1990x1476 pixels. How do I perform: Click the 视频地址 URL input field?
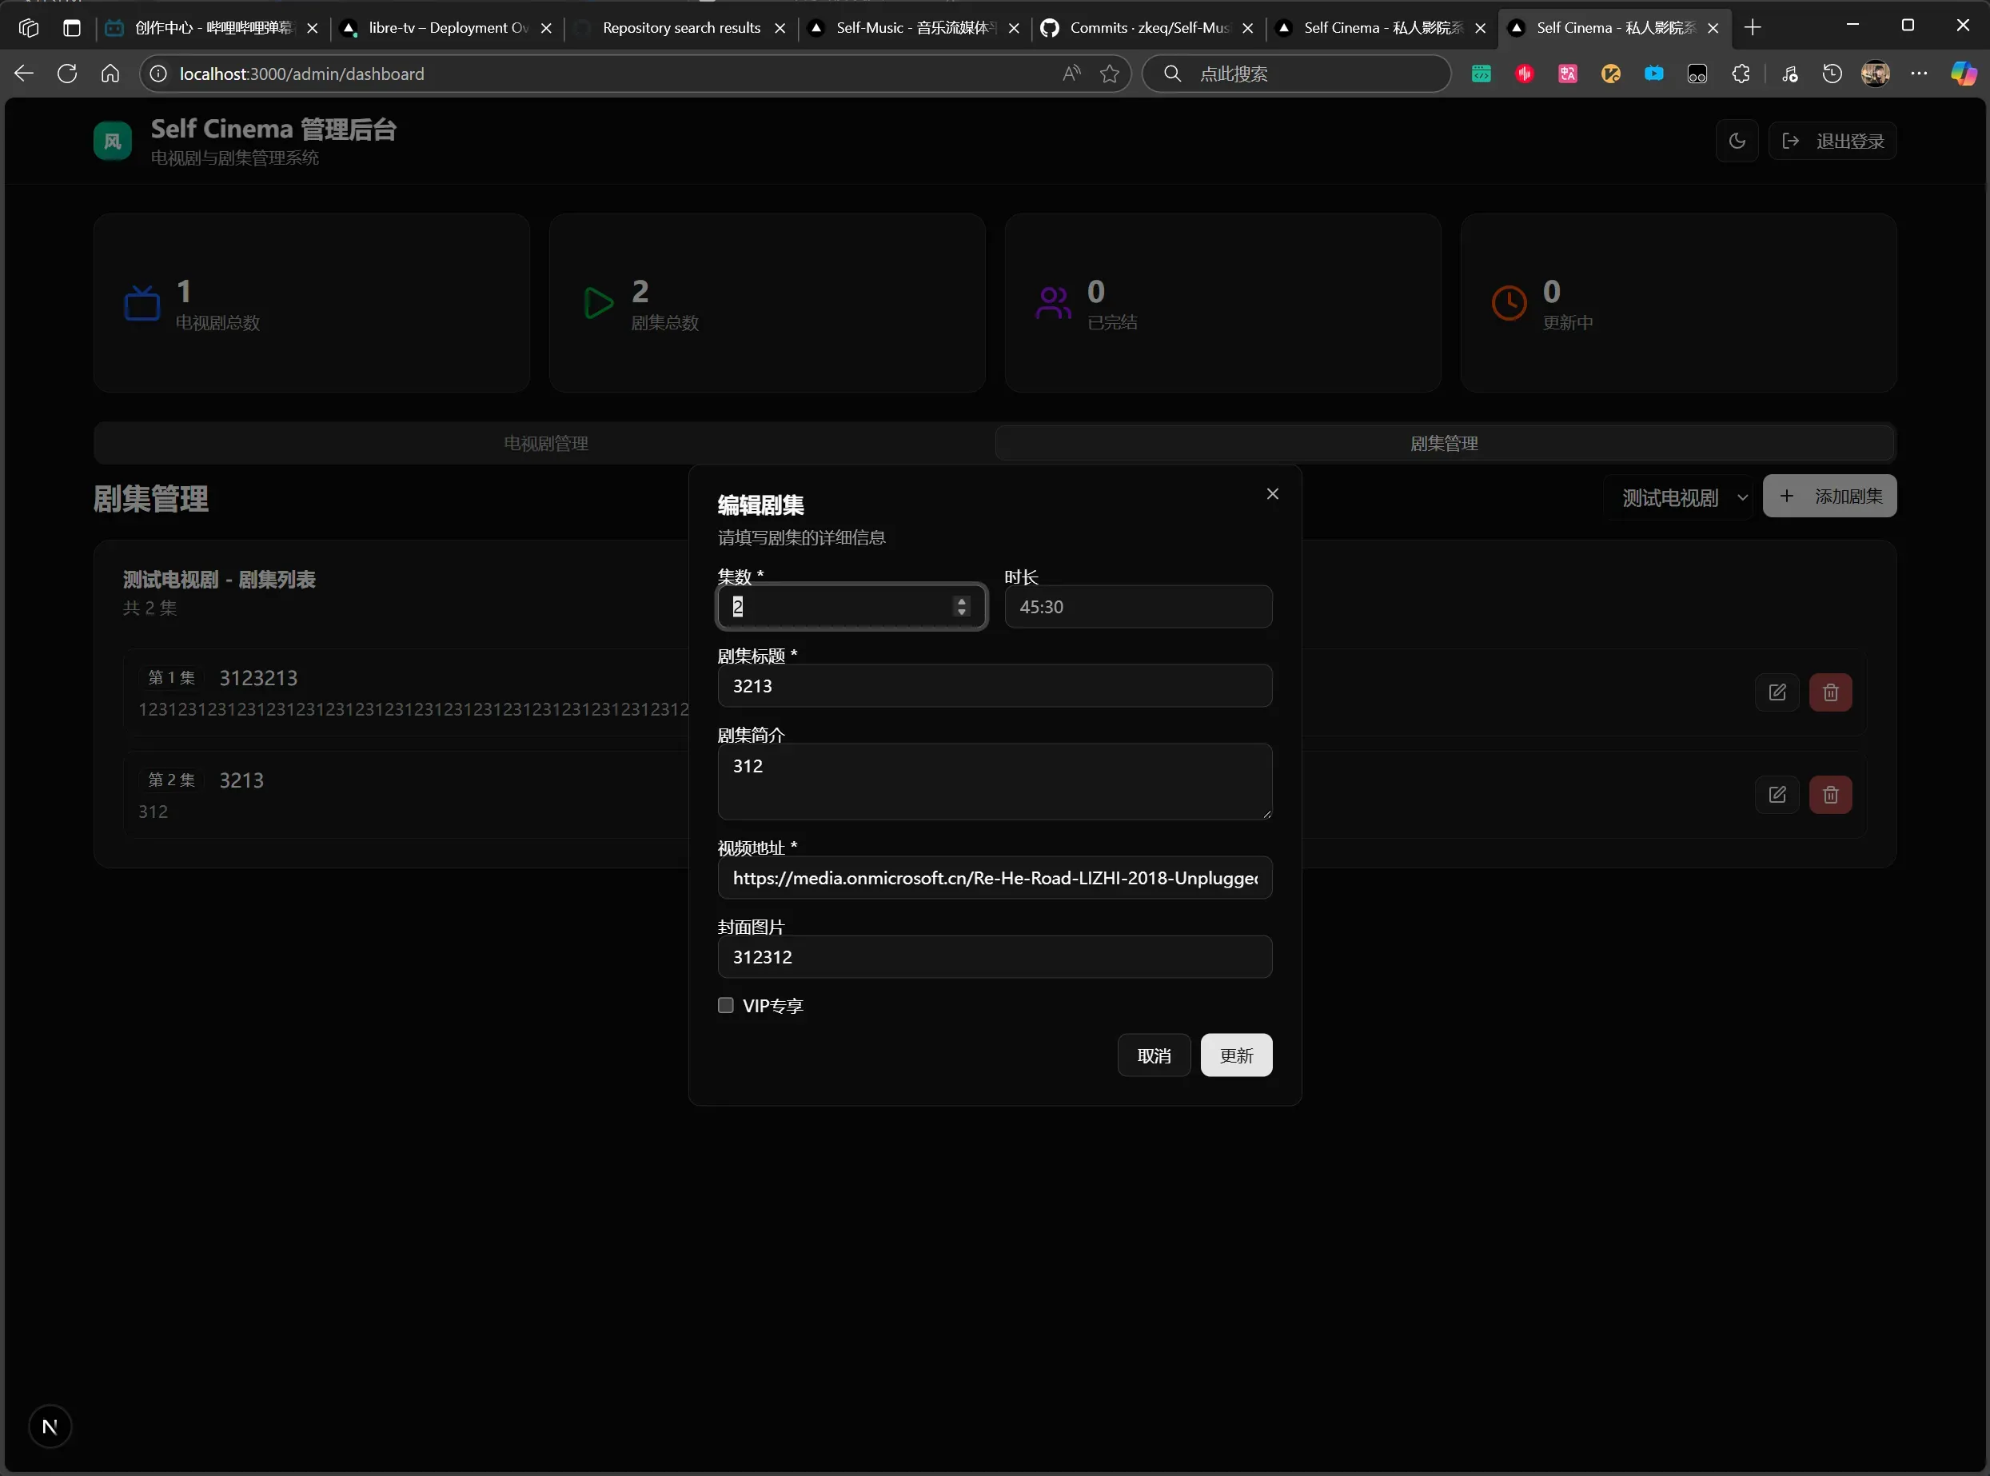tap(994, 878)
